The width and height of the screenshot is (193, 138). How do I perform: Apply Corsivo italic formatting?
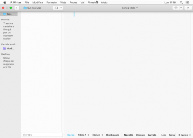pyautogui.click(x=140, y=135)
